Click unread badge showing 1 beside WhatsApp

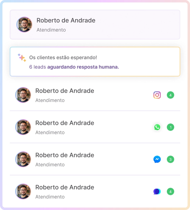pyautogui.click(x=171, y=127)
